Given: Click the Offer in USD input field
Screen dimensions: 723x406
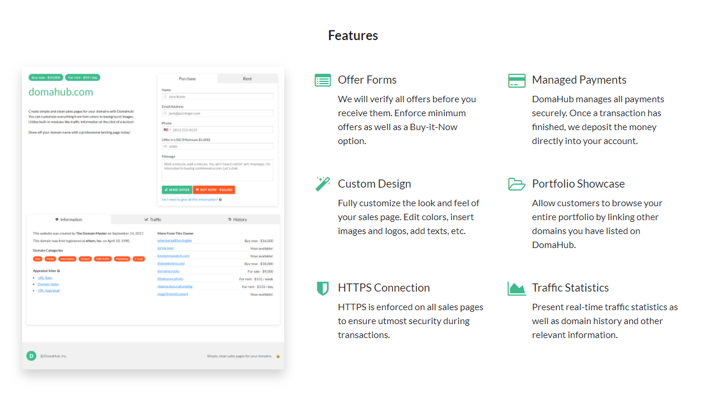Looking at the screenshot, I should [217, 146].
